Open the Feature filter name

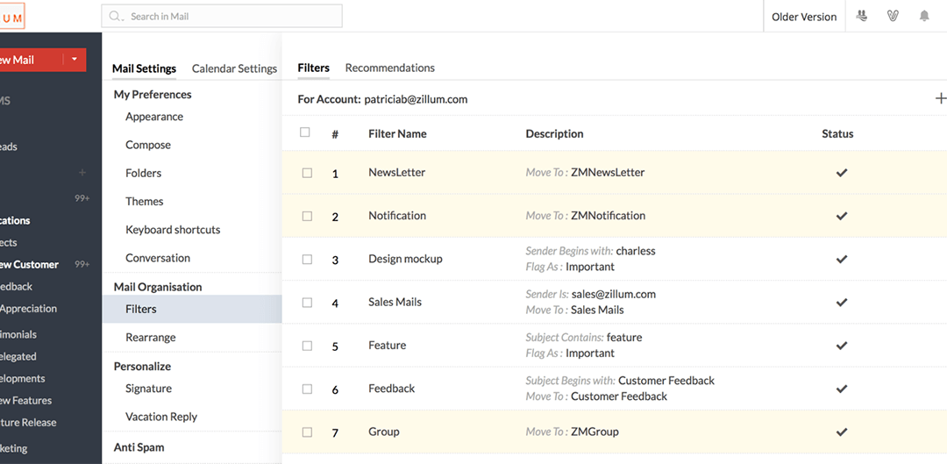point(387,346)
